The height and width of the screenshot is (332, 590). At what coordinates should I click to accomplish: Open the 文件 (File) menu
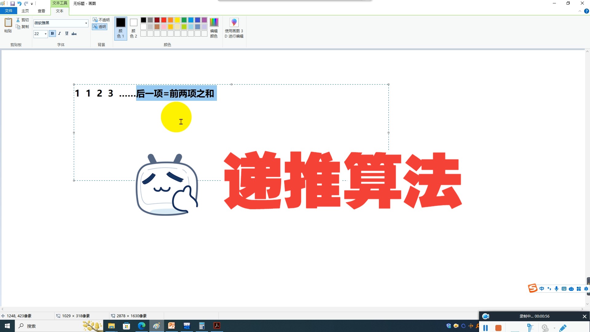click(x=9, y=10)
